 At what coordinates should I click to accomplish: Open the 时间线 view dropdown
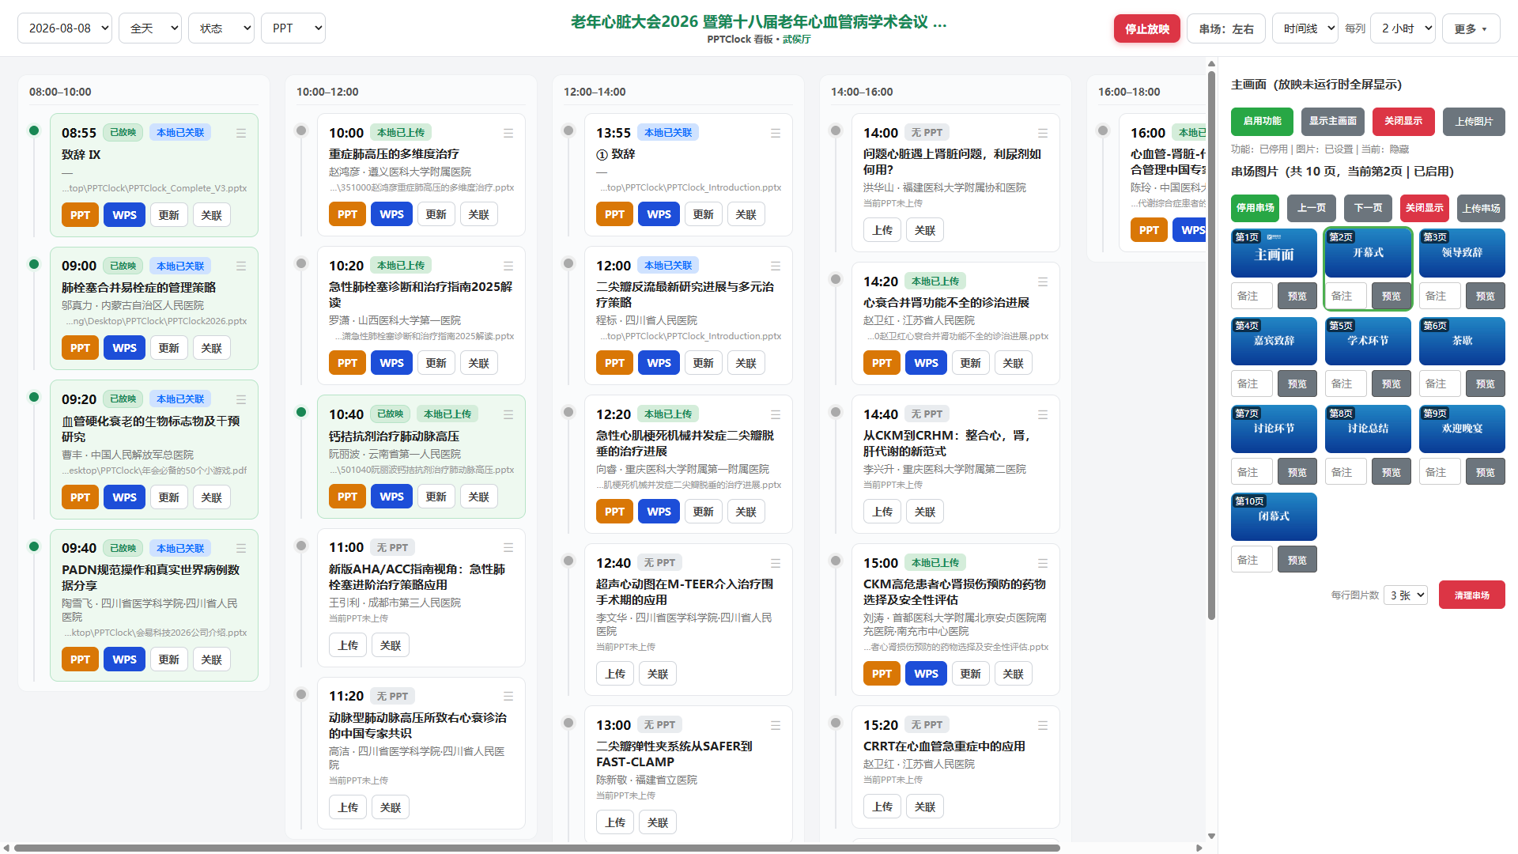(x=1305, y=28)
